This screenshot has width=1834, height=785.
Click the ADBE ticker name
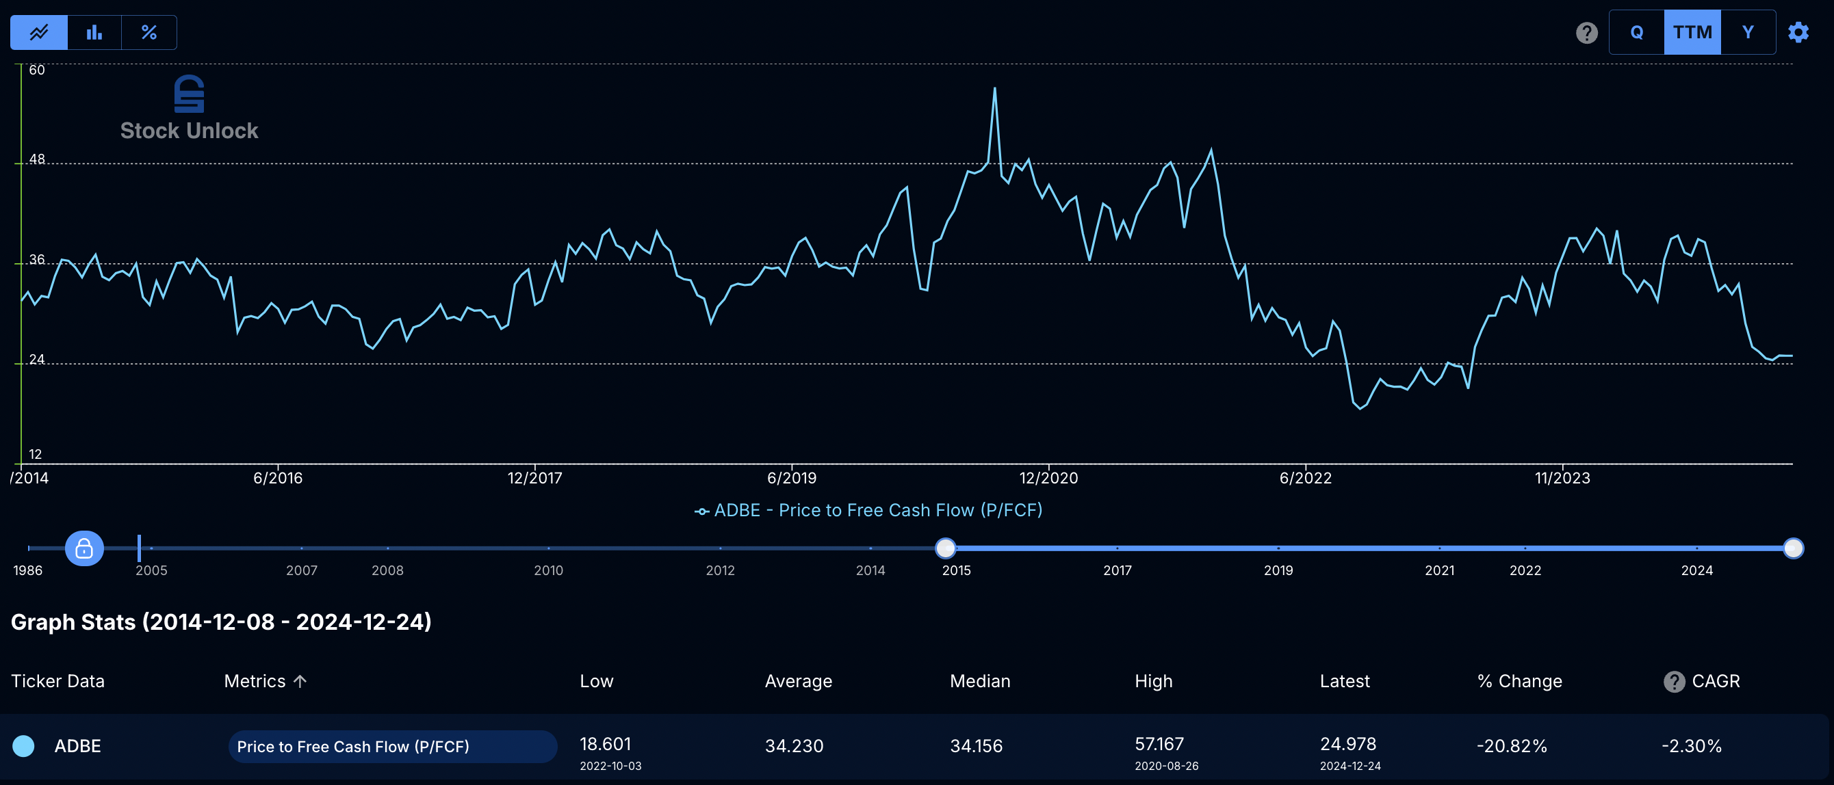point(77,746)
